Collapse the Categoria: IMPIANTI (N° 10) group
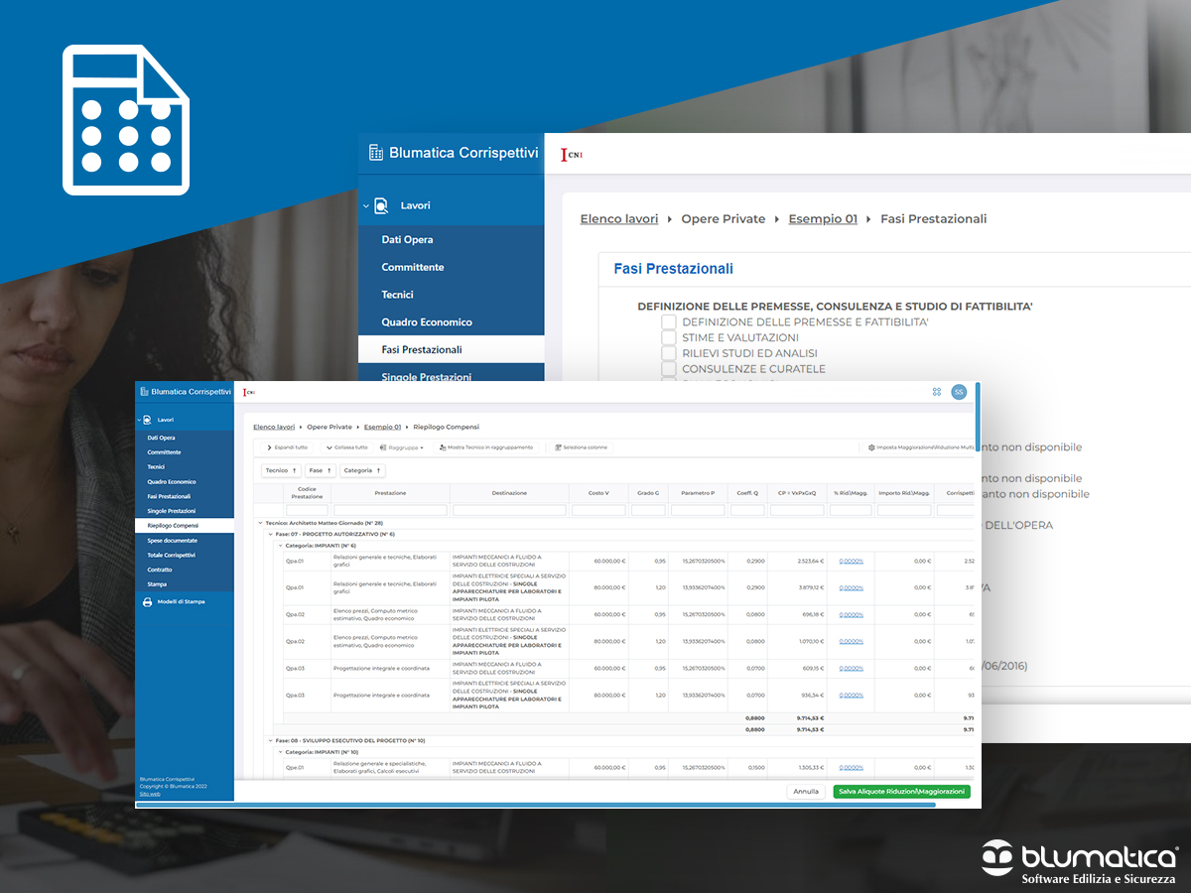Viewport: 1191px width, 893px height. click(280, 752)
